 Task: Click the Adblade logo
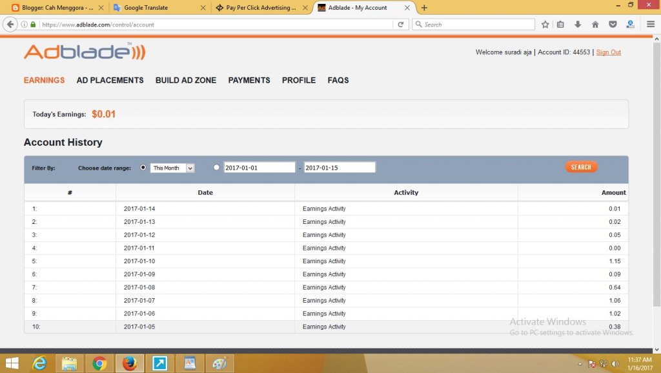[x=85, y=52]
